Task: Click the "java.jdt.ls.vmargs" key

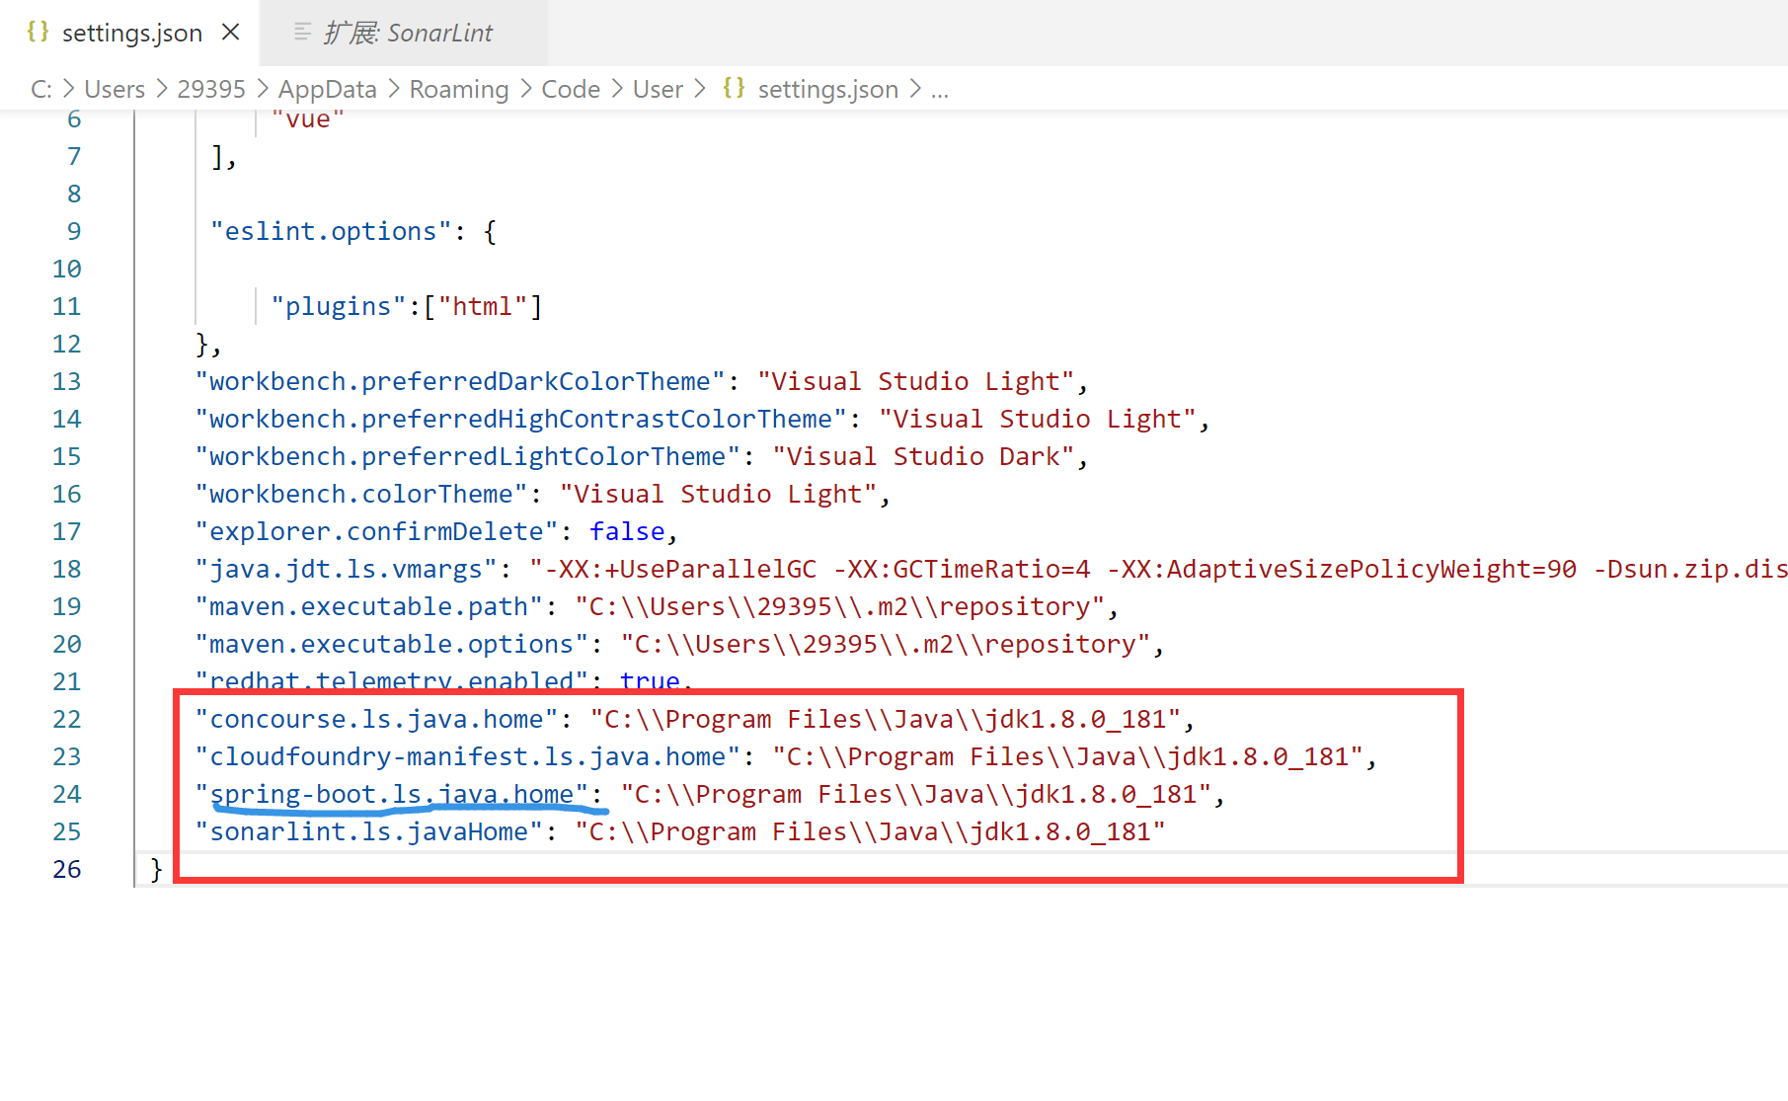Action: click(347, 569)
